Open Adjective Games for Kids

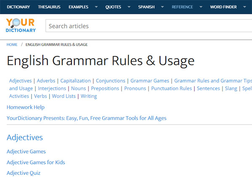tap(36, 162)
